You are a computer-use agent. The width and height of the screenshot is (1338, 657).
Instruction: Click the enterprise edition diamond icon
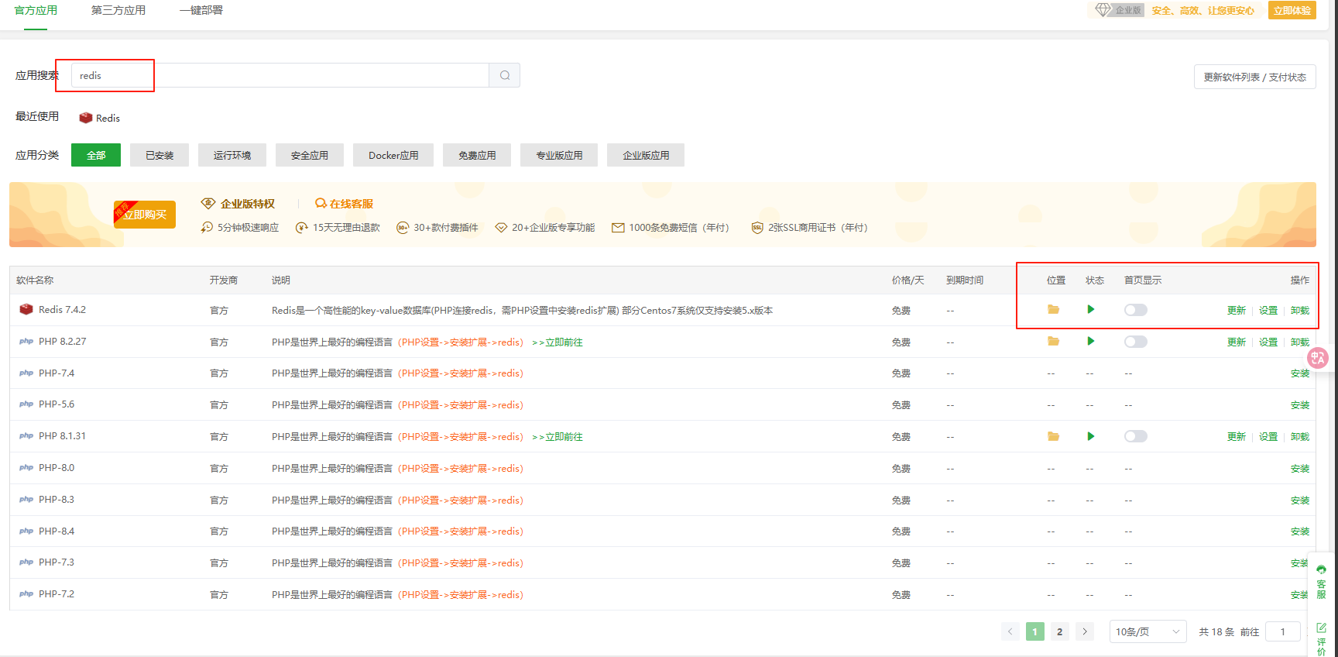point(1103,10)
